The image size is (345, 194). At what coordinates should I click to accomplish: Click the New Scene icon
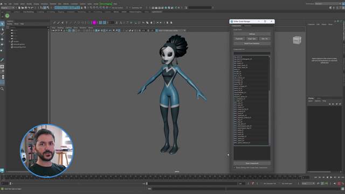click(19, 8)
